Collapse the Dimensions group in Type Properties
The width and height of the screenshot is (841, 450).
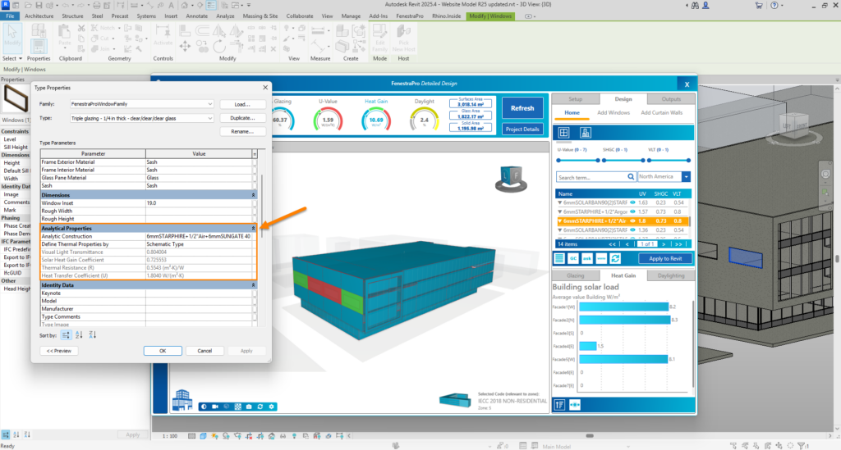click(x=253, y=195)
